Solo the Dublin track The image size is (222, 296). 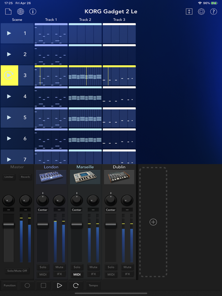(x=111, y=267)
